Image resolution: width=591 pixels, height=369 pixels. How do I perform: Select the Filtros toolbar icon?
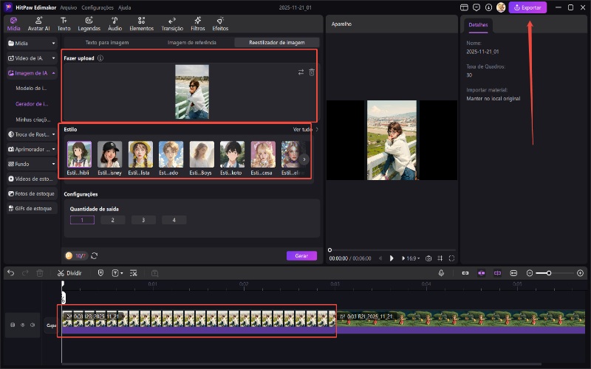click(x=199, y=24)
